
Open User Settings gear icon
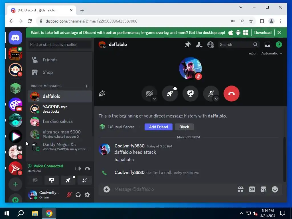[87, 195]
